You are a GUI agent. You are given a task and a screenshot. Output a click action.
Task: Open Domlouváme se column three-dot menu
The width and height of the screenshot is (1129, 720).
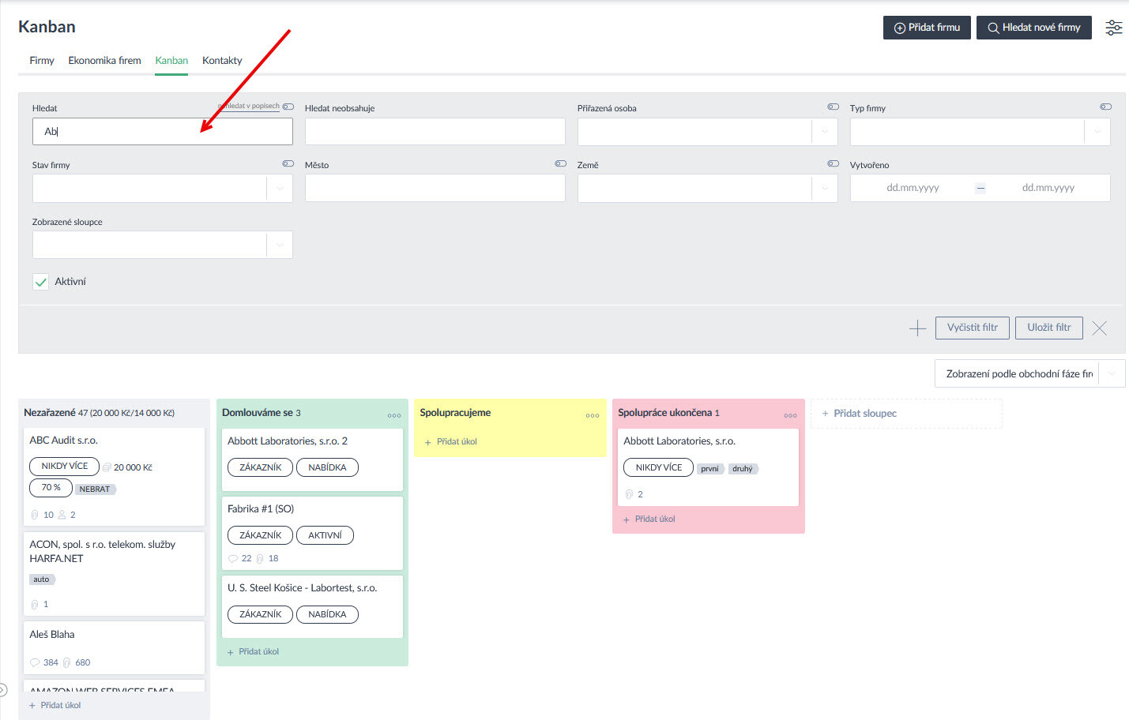394,415
